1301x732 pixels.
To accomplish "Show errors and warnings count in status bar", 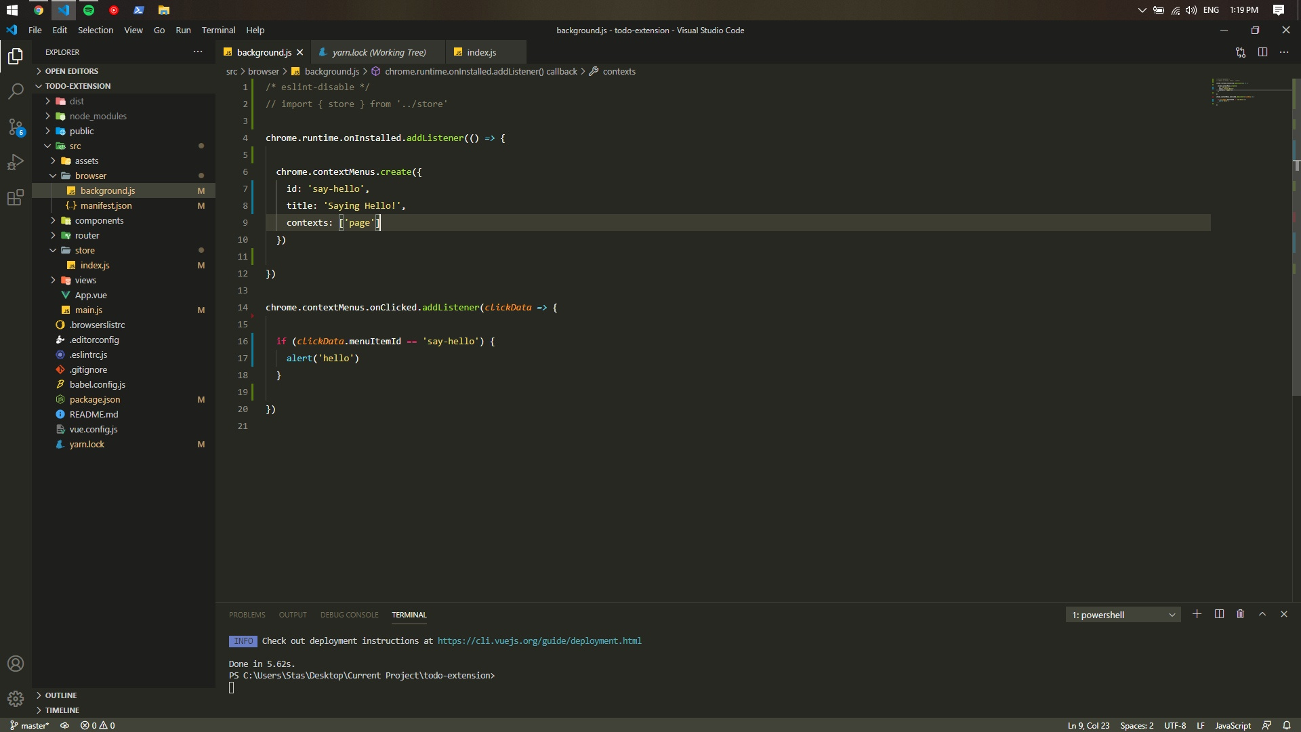I will coord(98,725).
